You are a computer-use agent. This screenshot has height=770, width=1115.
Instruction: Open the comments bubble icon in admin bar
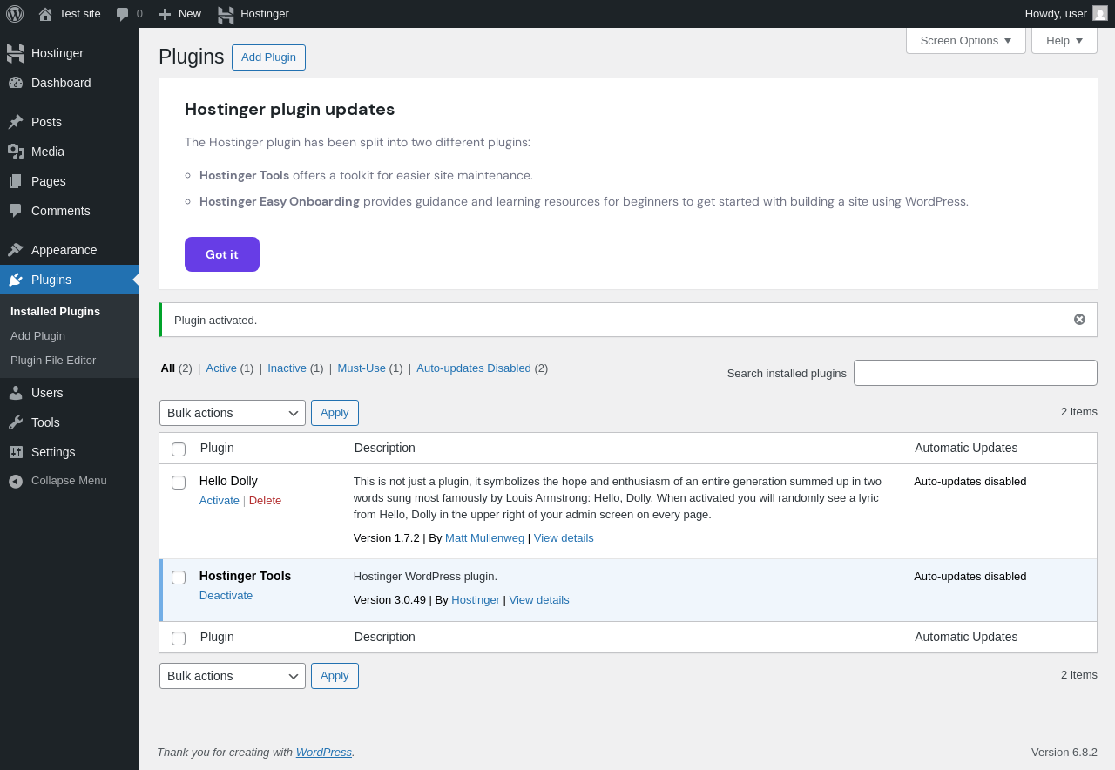click(123, 14)
